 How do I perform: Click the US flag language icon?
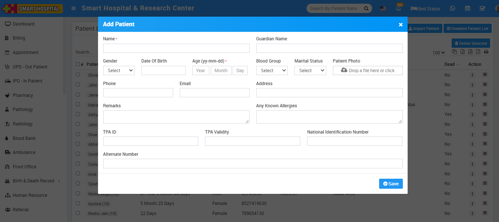click(383, 9)
